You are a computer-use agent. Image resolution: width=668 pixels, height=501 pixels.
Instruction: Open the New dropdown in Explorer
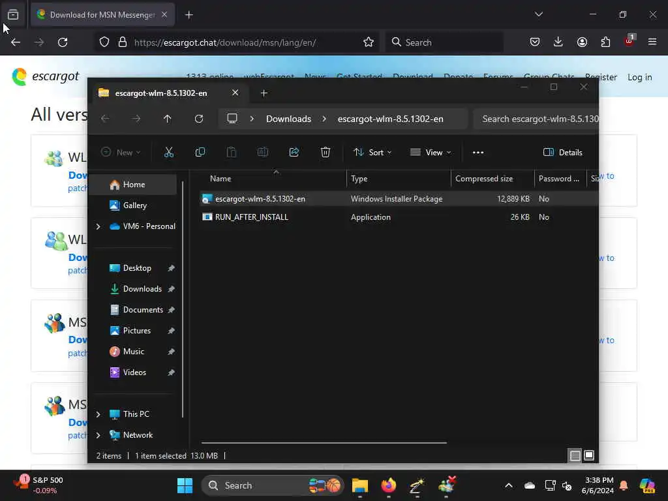[x=121, y=153]
